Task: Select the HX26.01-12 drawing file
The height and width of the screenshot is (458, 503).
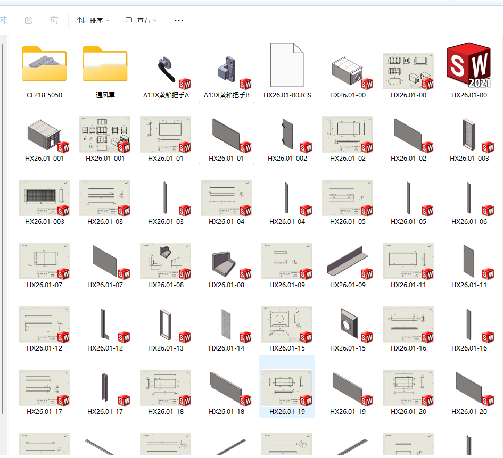Action: coord(44,324)
